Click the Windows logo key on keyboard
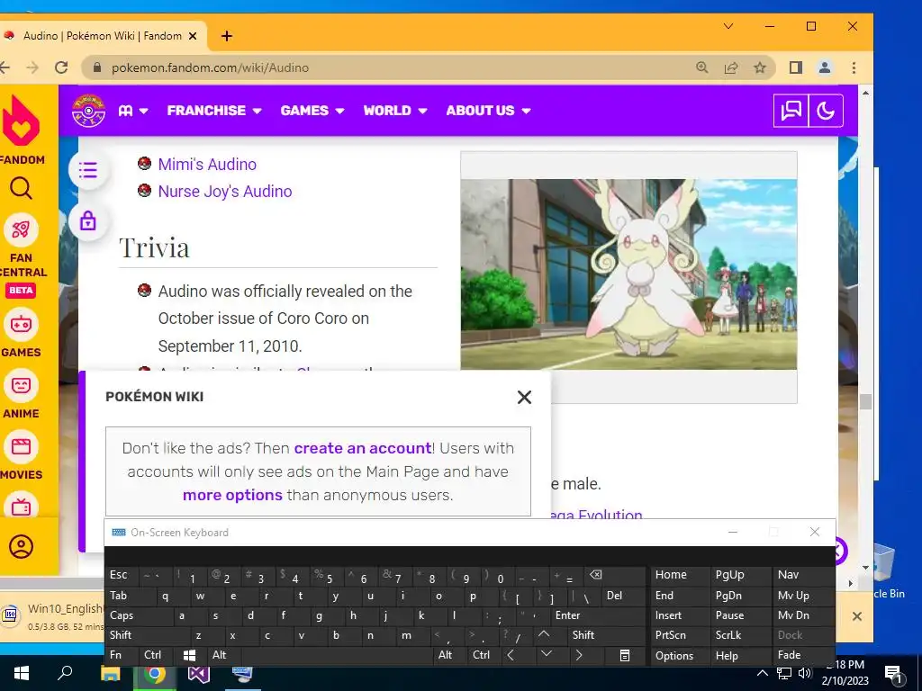922x691 pixels. point(189,655)
